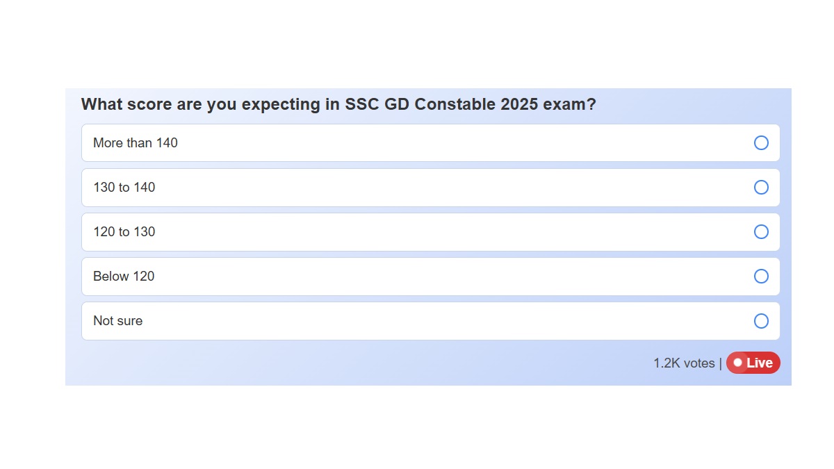Choose the 'Not sure' poll option row
Screen dimensions: 834x469
(x=347, y=321)
